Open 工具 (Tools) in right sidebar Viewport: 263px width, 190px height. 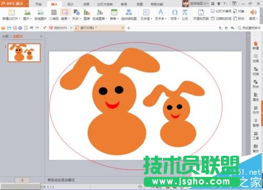tap(256, 136)
